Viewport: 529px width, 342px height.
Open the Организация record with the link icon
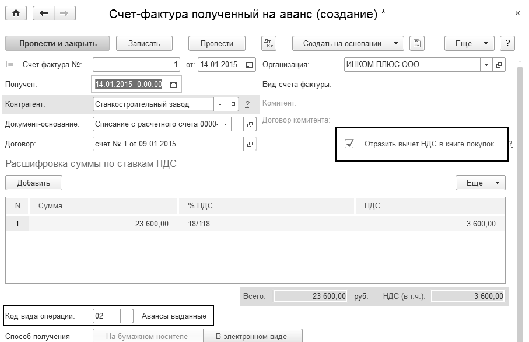(499, 65)
